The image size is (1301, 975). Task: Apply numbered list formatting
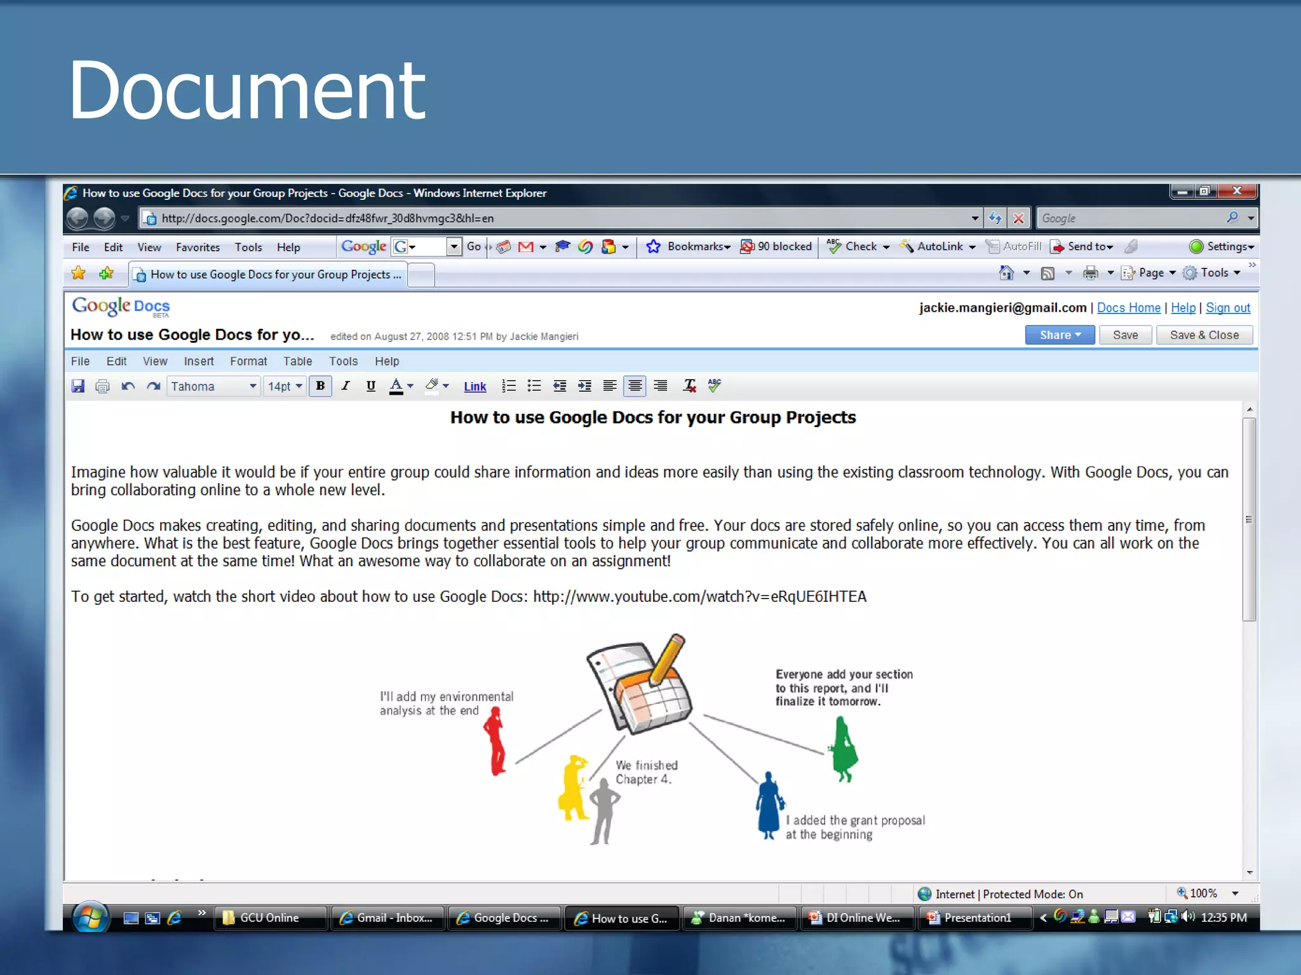[509, 386]
